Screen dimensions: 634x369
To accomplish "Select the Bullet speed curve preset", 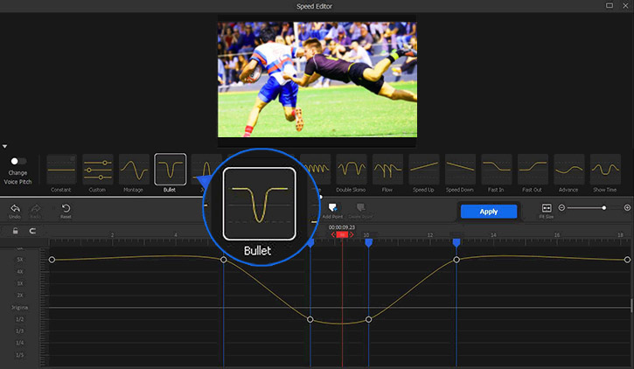I will coord(171,170).
